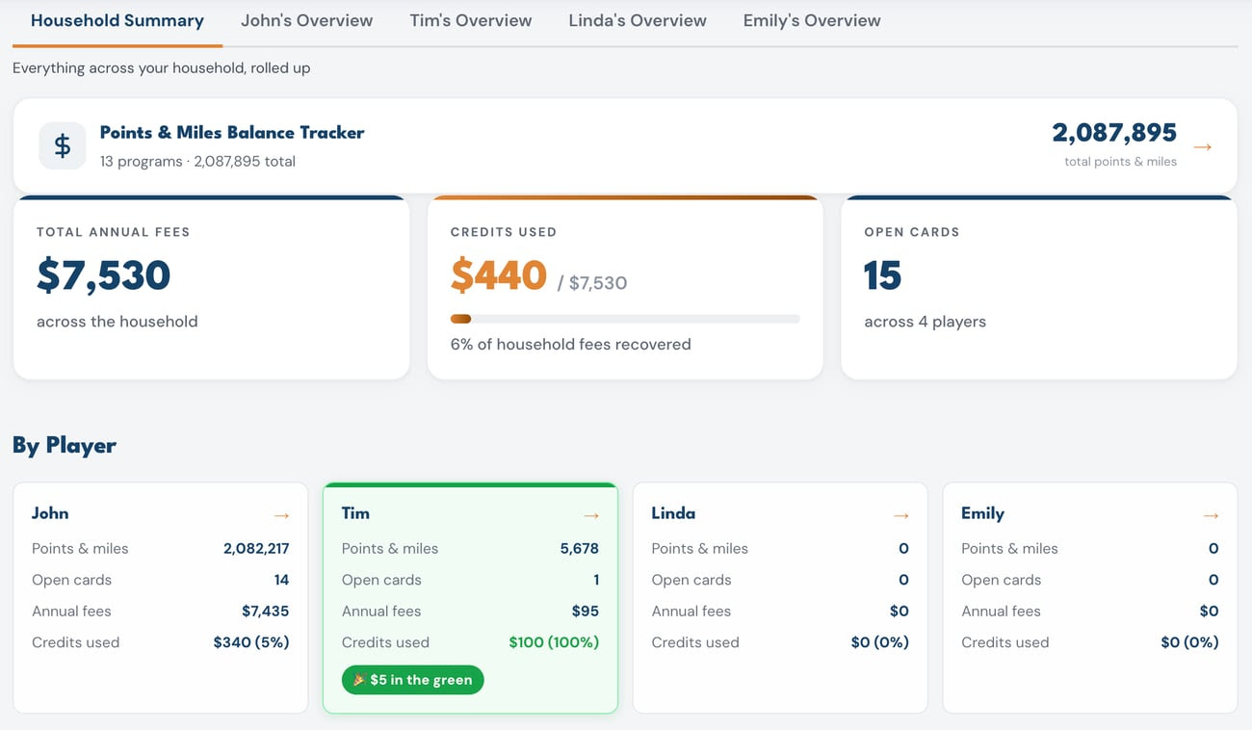
Task: Click the '13 programs · 2,087,895 total' subtitle
Action: click(x=197, y=162)
